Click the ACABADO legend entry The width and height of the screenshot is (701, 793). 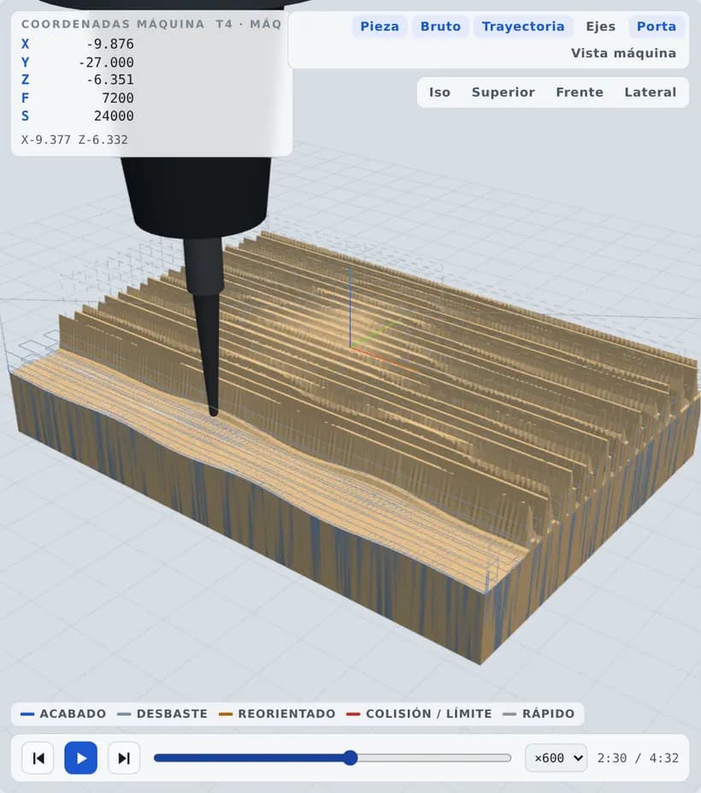[x=63, y=713]
